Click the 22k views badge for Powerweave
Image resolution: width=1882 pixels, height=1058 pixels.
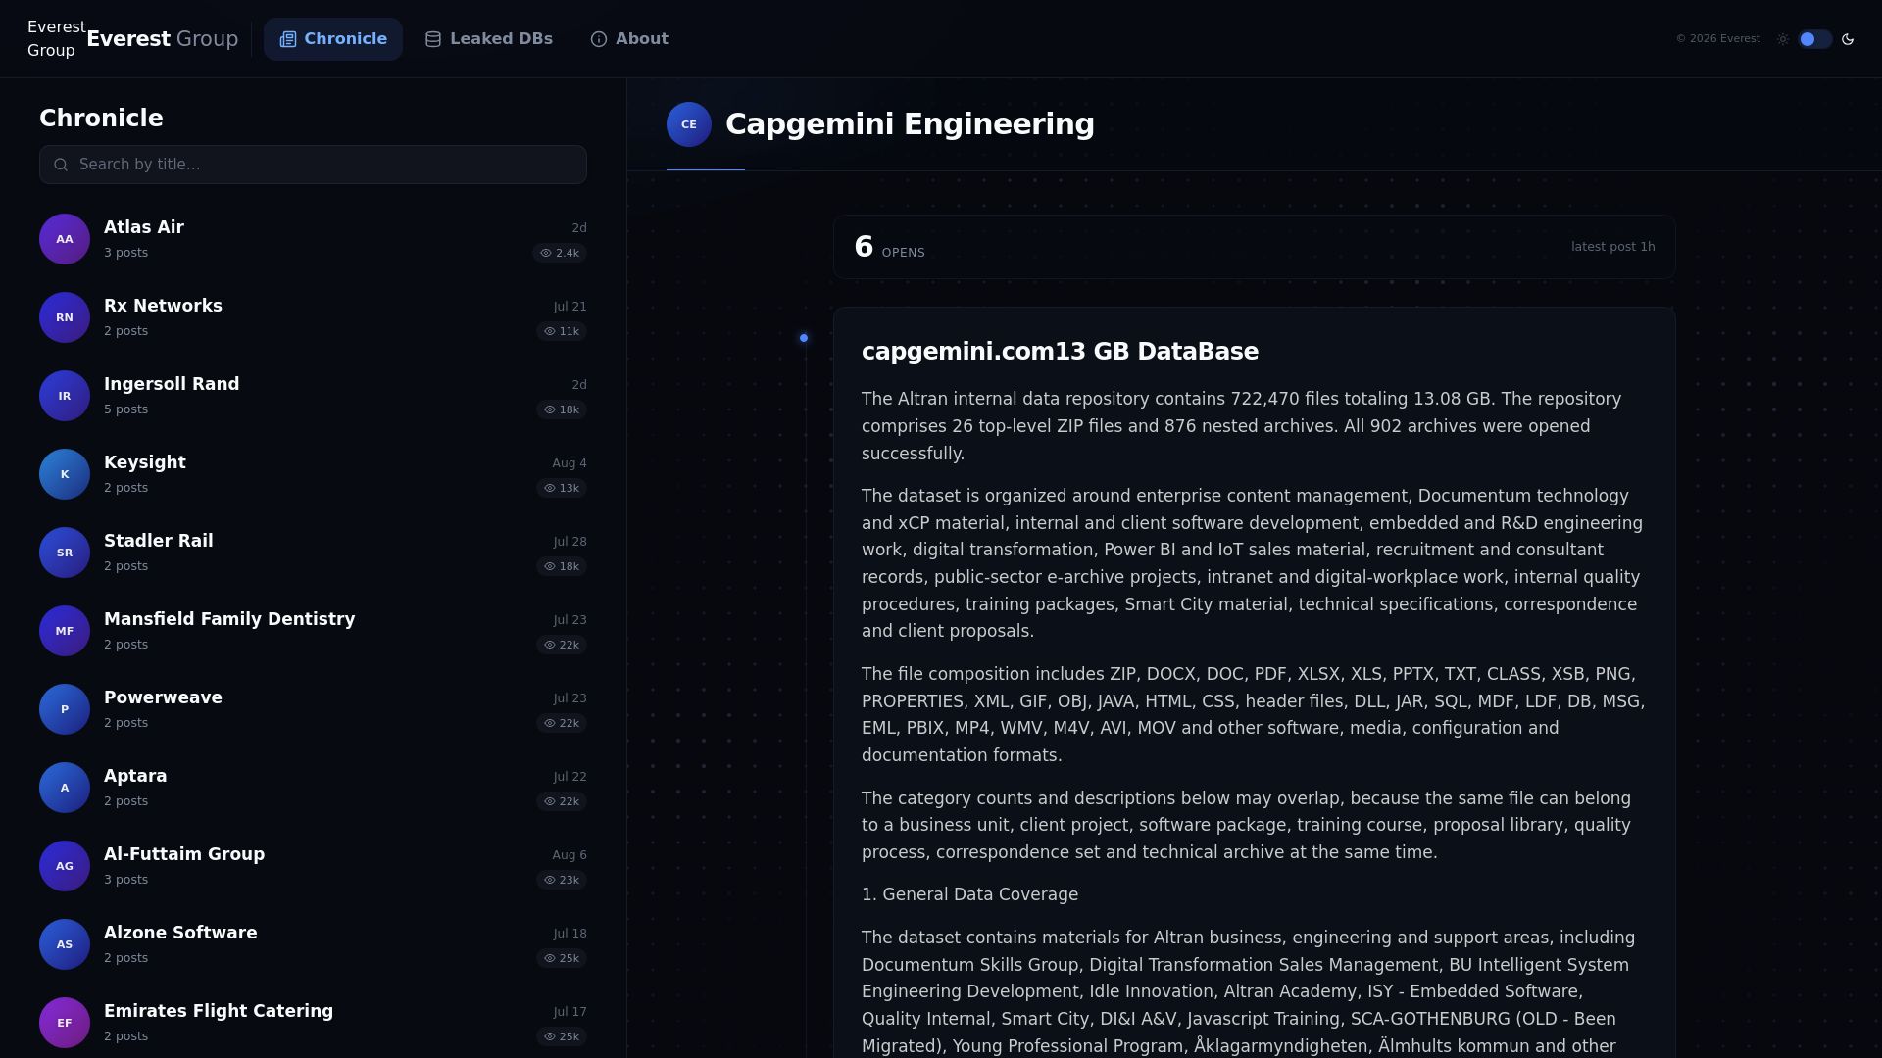click(562, 723)
